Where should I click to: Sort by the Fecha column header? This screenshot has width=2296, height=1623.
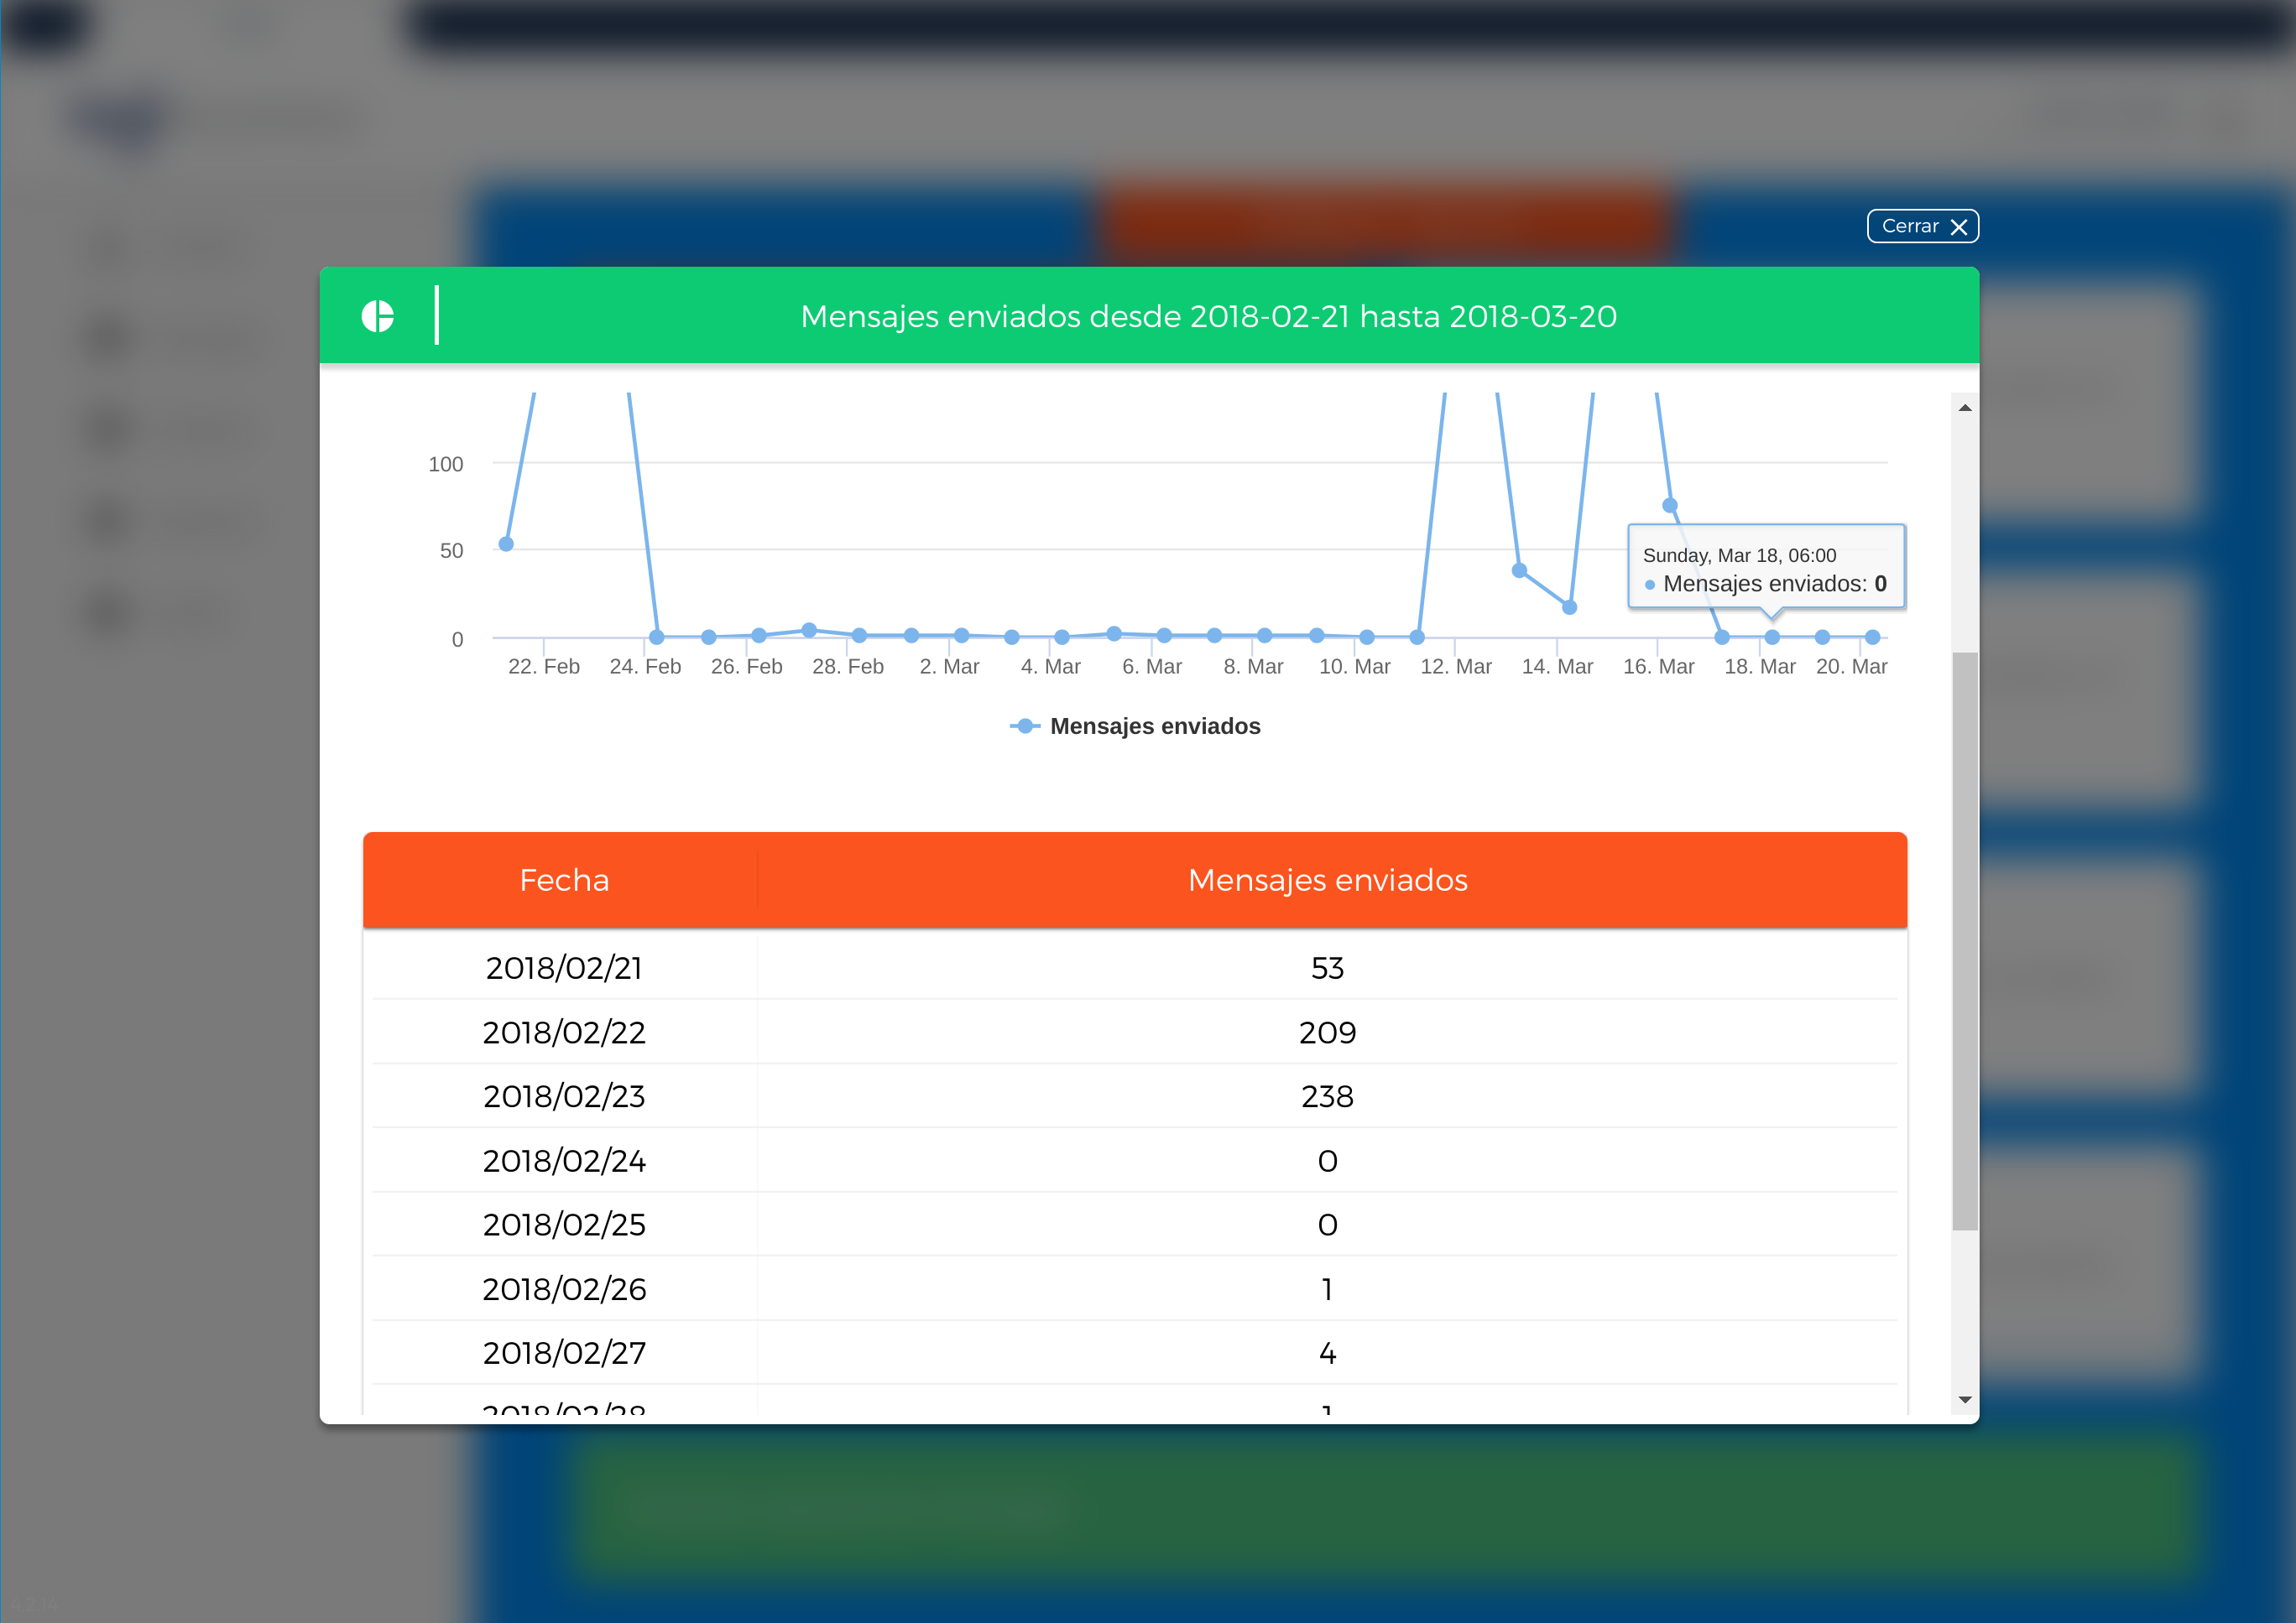click(x=564, y=881)
